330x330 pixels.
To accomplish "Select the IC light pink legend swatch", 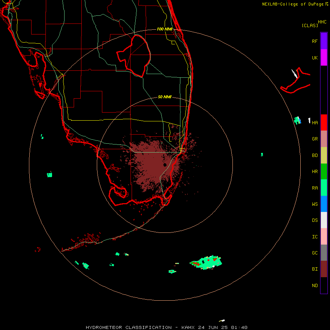I will [x=324, y=236].
